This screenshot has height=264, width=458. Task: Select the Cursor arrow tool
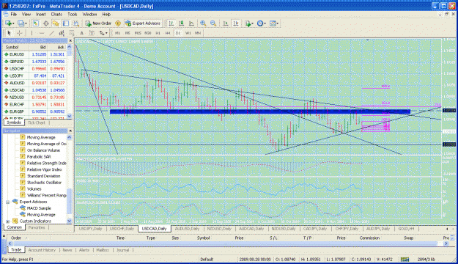pyautogui.click(x=9, y=33)
